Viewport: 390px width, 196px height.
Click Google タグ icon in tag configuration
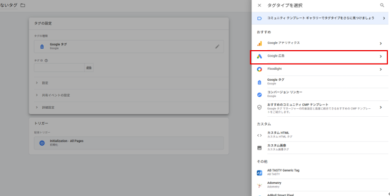coord(42,46)
